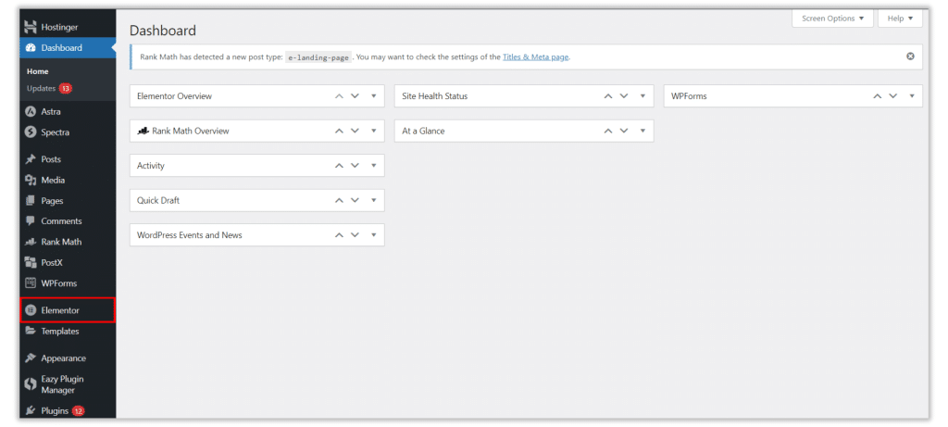Click the Rank Math sidebar icon

pyautogui.click(x=31, y=242)
